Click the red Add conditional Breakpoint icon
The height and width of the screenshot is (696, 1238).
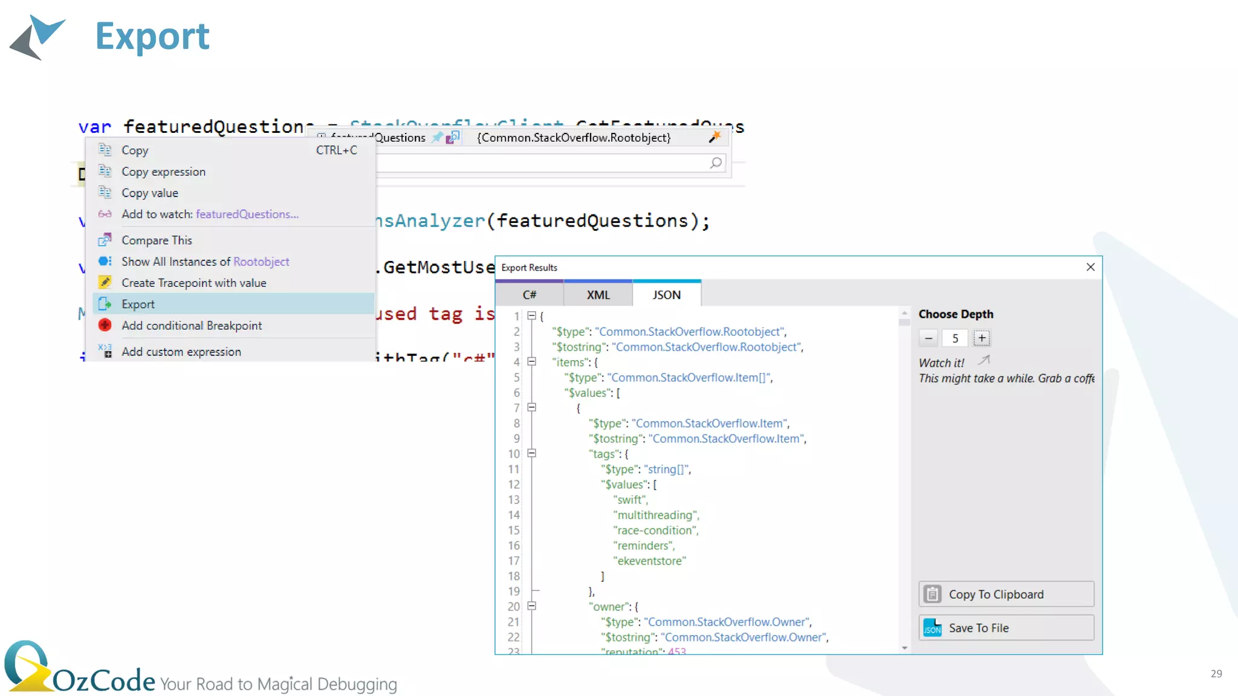[105, 325]
